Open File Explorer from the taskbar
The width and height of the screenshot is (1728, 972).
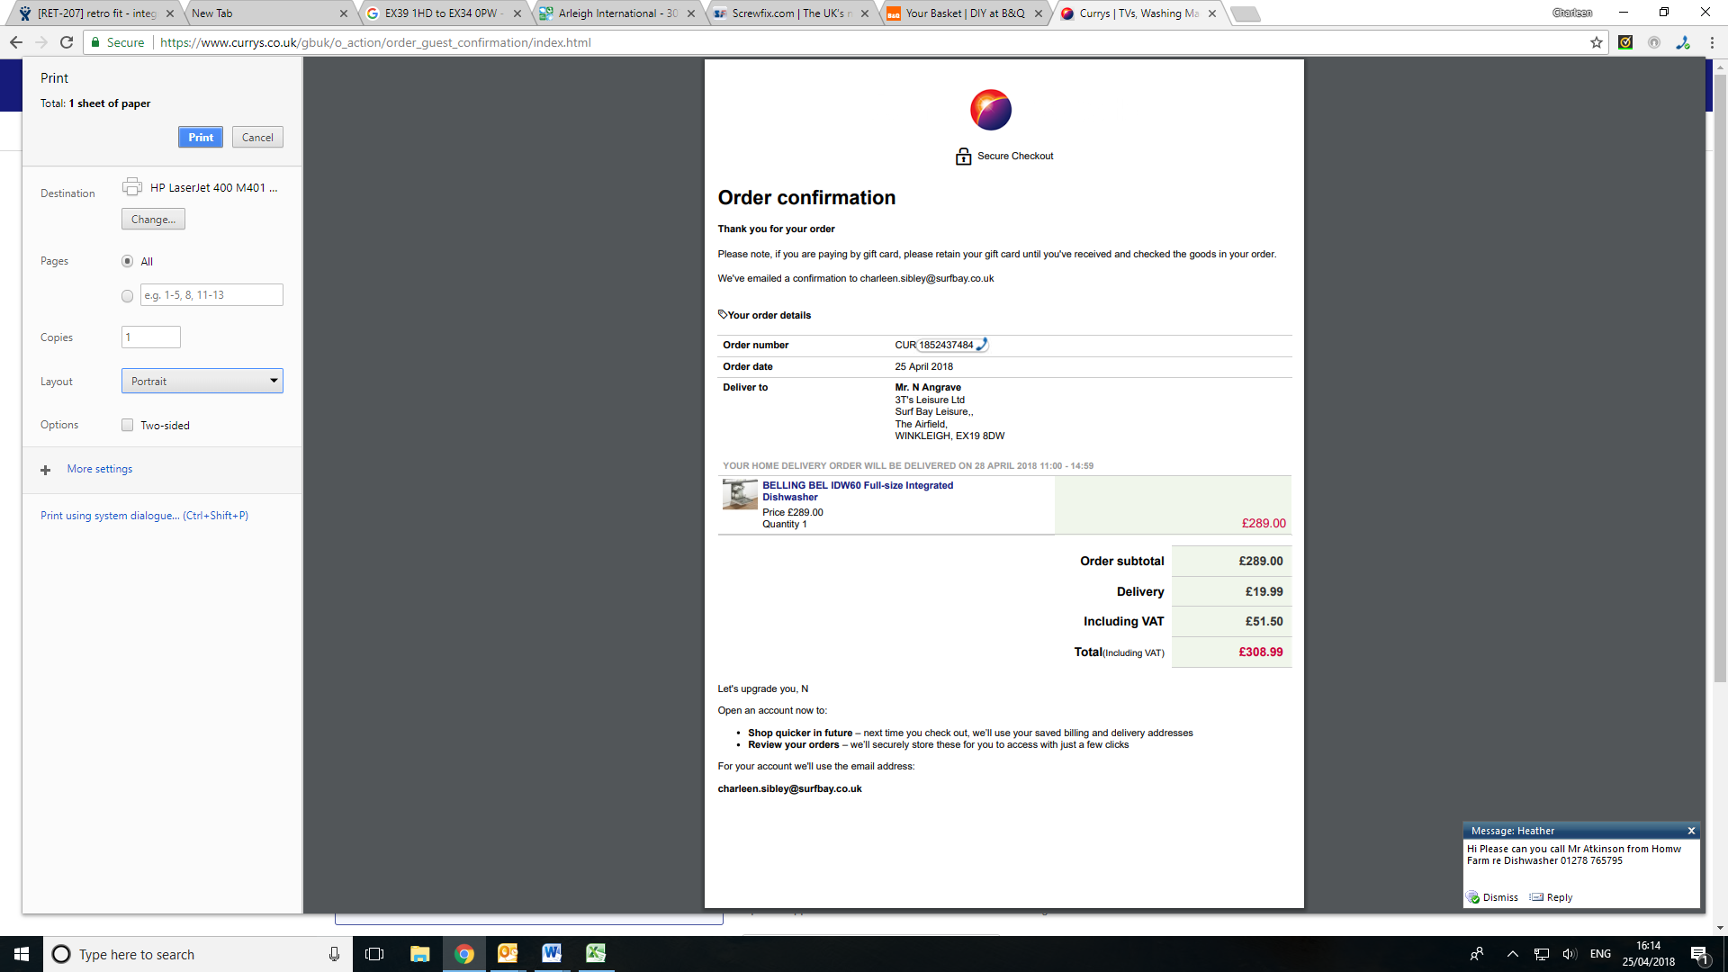pos(419,954)
